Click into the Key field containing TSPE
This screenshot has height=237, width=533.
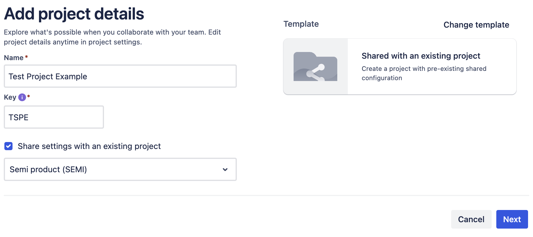[x=54, y=117]
